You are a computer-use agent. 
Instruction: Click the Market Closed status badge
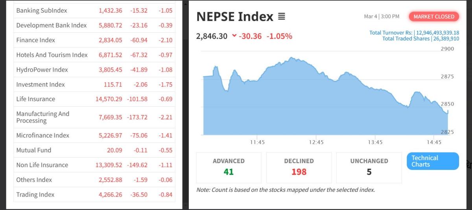coord(434,17)
